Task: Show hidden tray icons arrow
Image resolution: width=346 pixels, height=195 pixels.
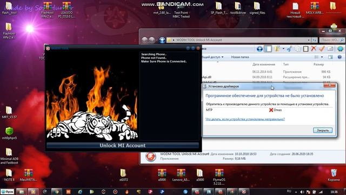Action: pyautogui.click(x=296, y=192)
